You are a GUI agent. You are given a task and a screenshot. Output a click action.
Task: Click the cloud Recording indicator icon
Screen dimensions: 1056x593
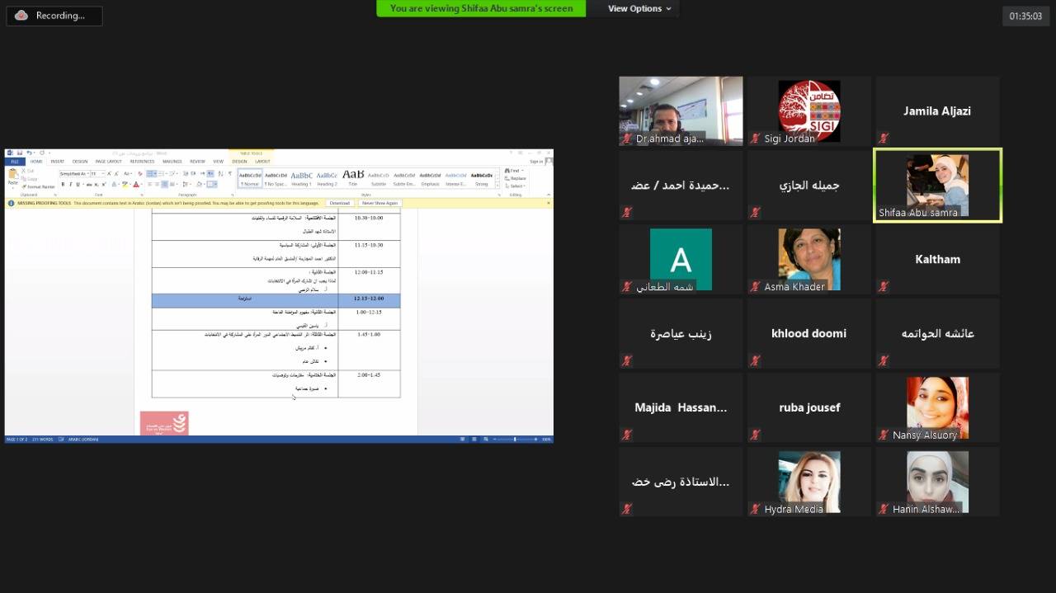[x=21, y=16]
